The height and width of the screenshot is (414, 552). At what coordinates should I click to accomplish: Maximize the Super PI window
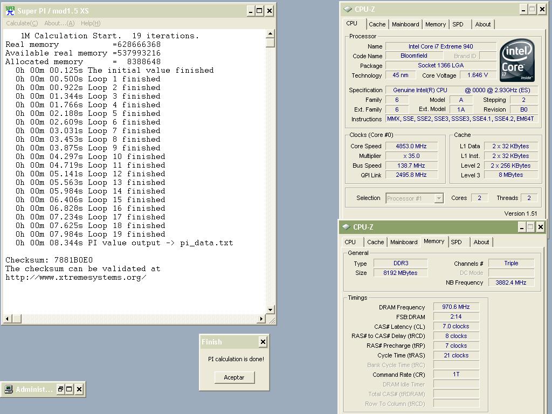click(x=259, y=11)
